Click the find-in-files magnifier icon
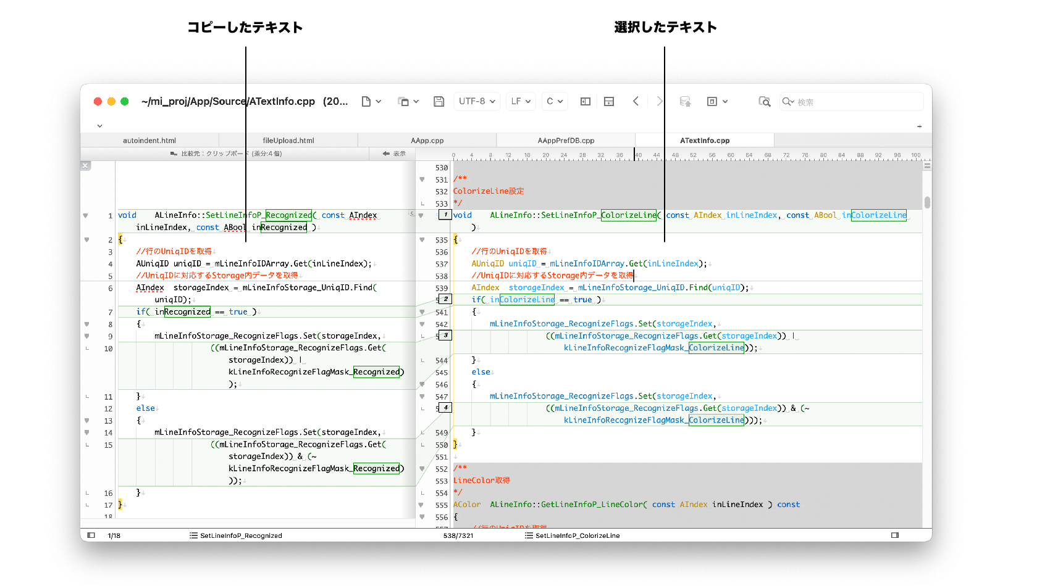1050x586 pixels. 765,102
